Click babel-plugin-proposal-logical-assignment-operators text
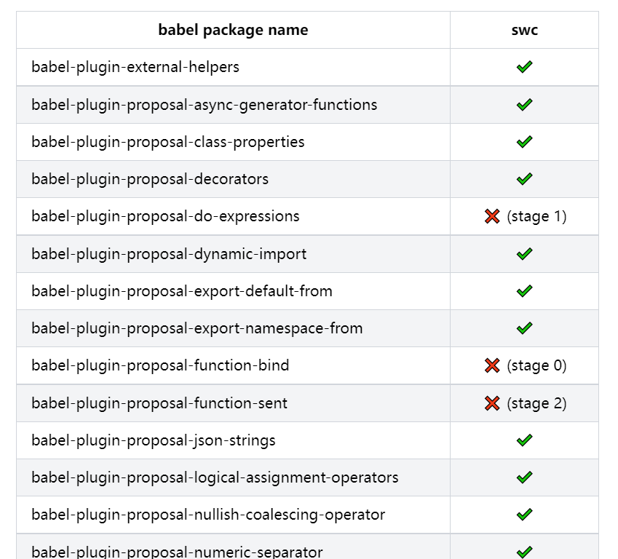This screenshot has width=618, height=559. (215, 477)
